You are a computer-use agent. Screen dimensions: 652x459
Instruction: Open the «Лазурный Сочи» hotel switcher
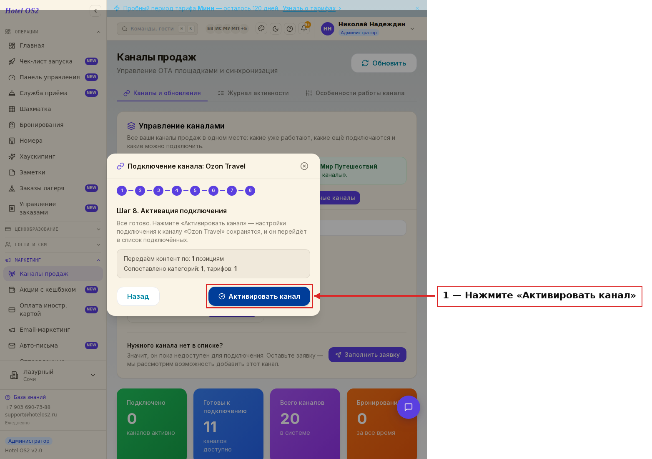[53, 375]
